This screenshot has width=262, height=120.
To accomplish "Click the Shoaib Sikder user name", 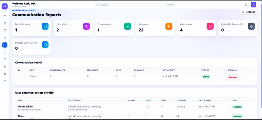I will [x=25, y=106].
